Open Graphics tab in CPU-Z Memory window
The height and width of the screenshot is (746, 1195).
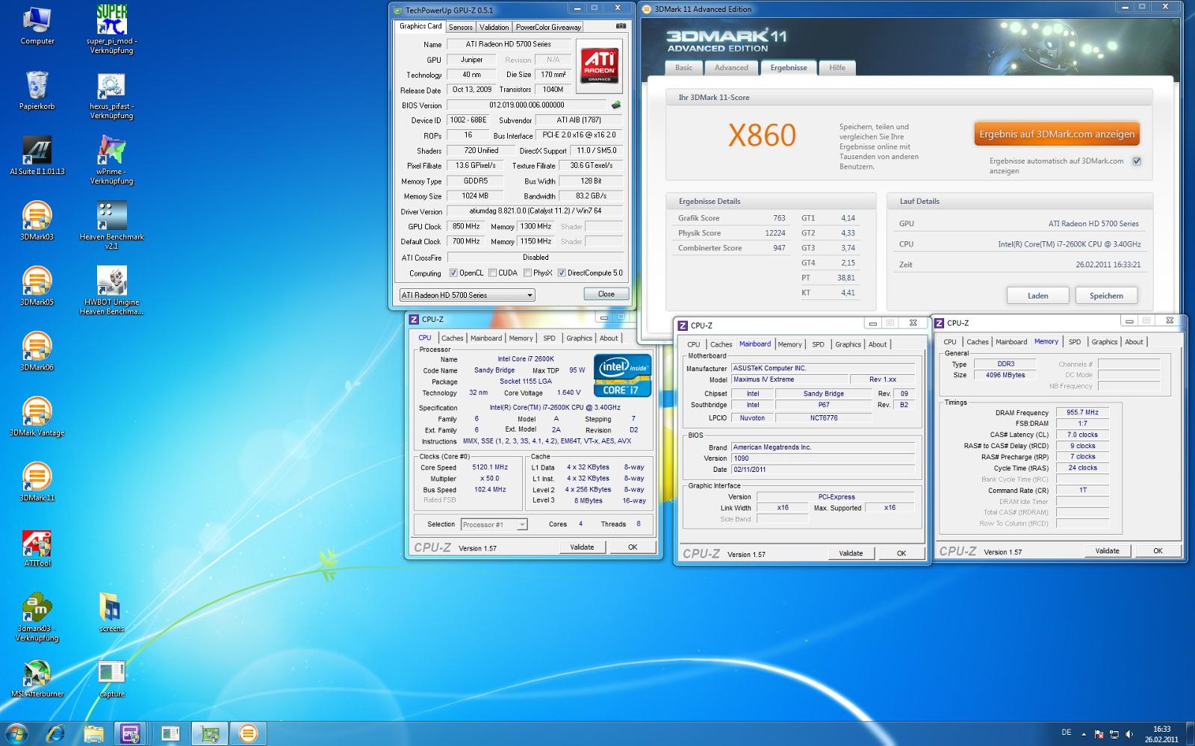pyautogui.click(x=1104, y=342)
